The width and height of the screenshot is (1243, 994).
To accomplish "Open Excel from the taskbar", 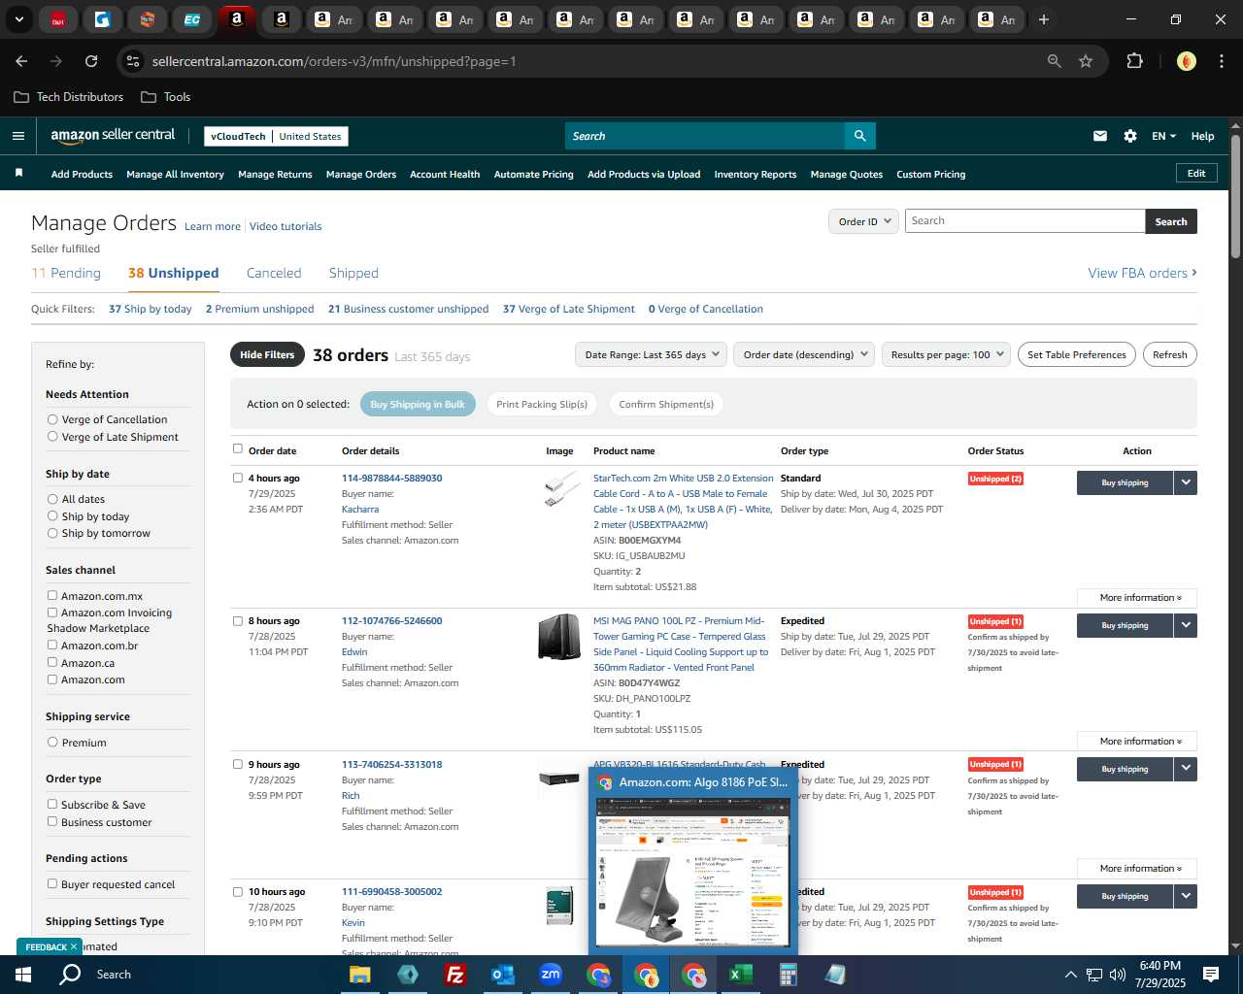I will 740,975.
